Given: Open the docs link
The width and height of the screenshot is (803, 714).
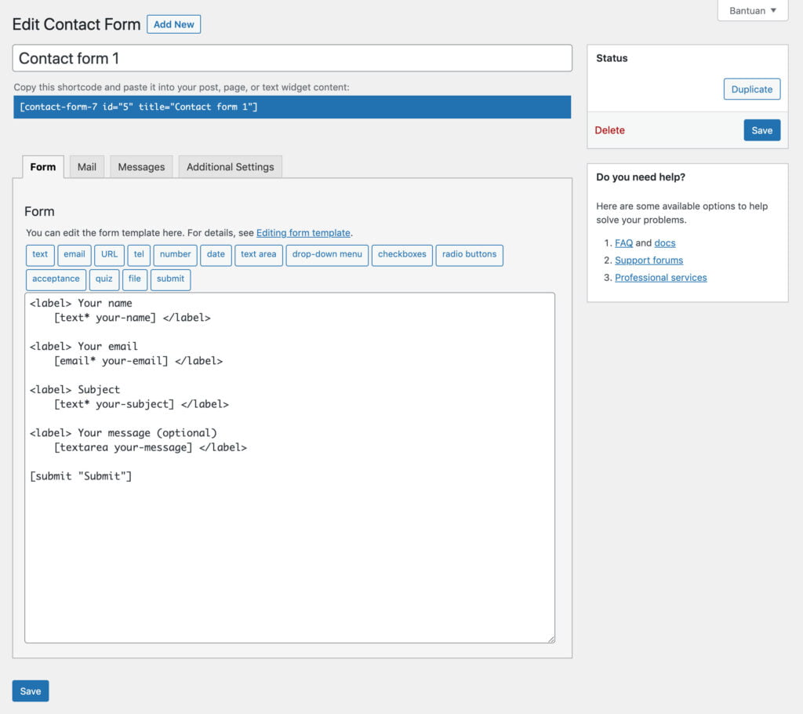Looking at the screenshot, I should click(665, 243).
